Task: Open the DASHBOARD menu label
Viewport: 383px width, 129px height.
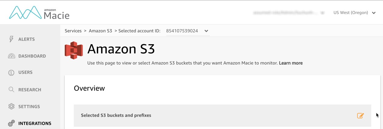Action: coord(32,56)
